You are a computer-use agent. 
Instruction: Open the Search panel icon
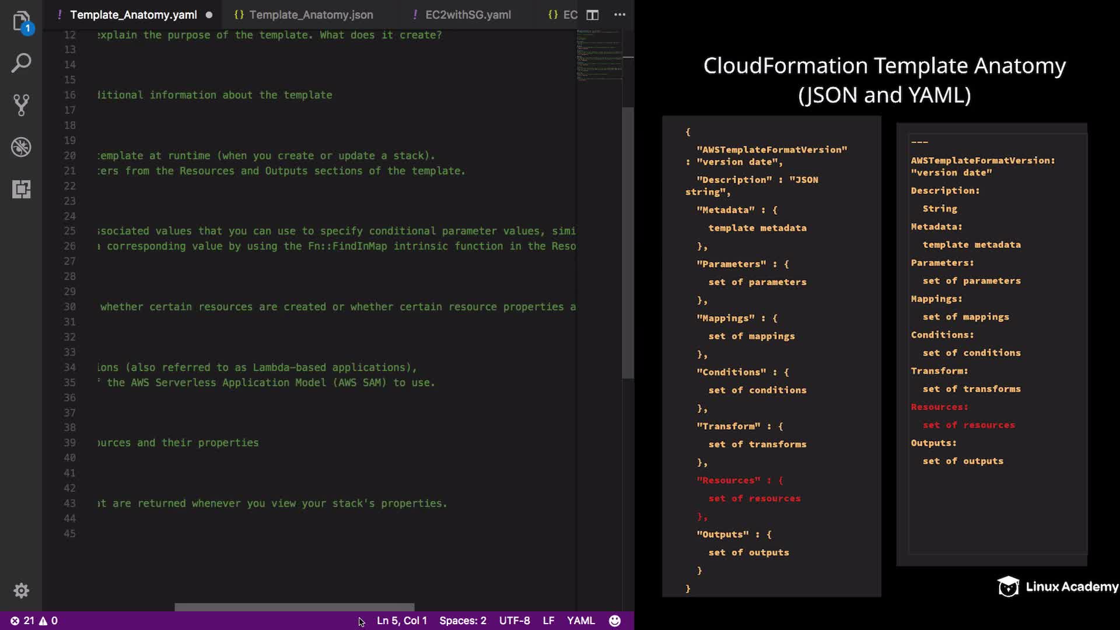[21, 63]
